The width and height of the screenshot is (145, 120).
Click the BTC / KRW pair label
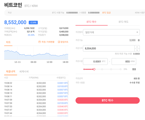point(31,6)
